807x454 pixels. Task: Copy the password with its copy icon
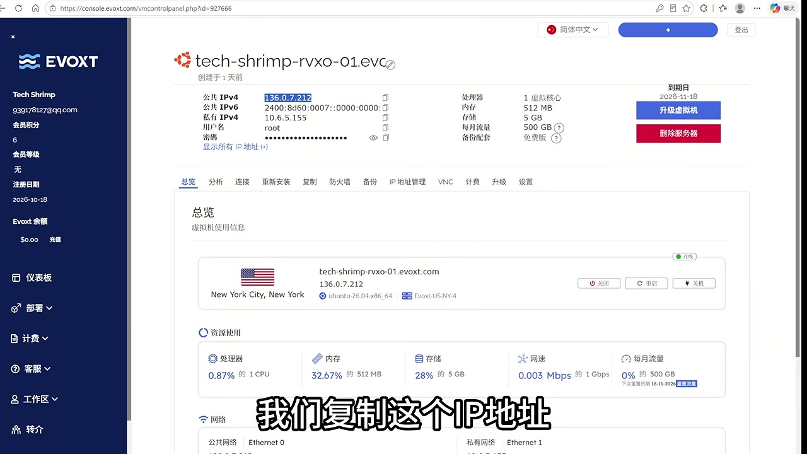pyautogui.click(x=386, y=137)
